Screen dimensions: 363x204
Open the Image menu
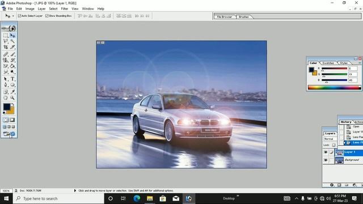click(30, 8)
